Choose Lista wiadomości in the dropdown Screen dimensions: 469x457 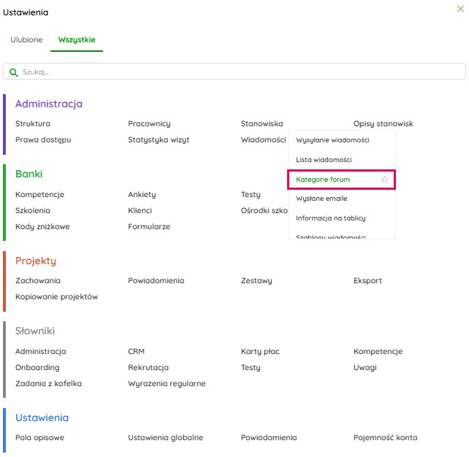tap(324, 160)
